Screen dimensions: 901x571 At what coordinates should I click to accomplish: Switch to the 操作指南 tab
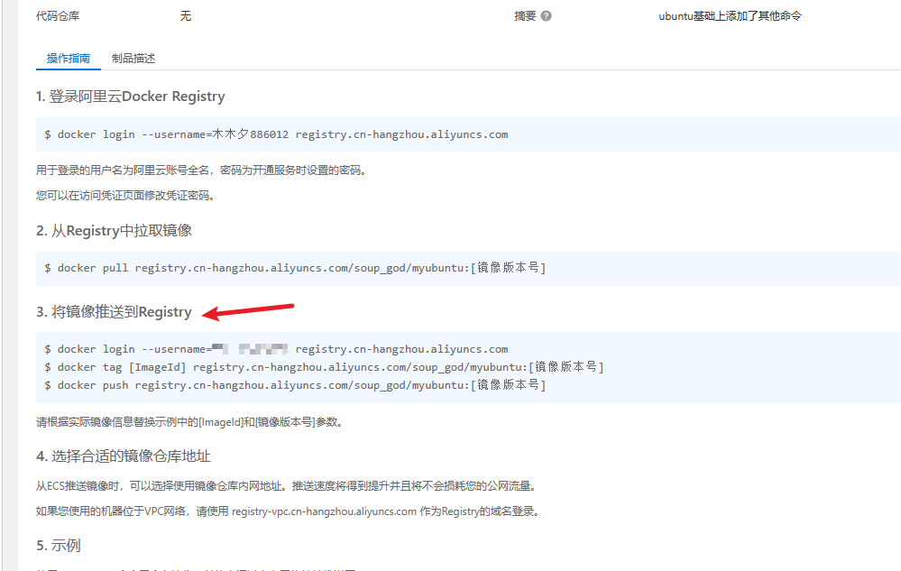pyautogui.click(x=69, y=59)
